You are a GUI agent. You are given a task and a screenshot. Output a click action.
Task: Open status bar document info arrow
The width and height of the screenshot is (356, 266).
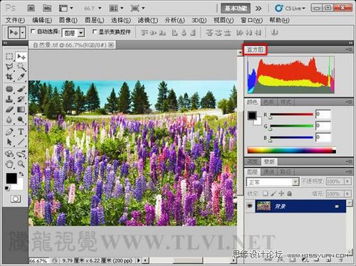click(139, 260)
